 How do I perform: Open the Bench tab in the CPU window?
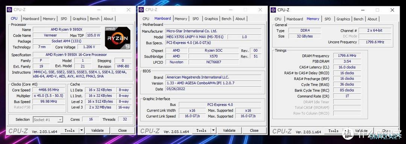pos(94,19)
